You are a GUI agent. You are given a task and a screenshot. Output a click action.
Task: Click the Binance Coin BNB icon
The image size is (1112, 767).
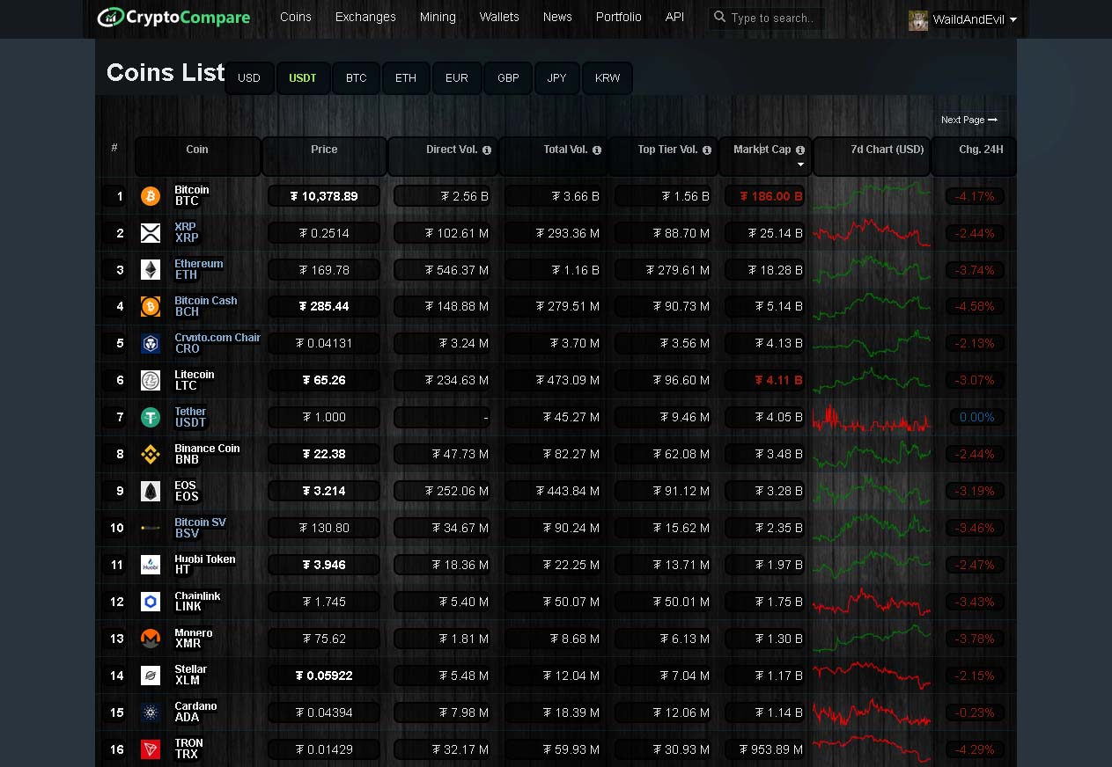click(151, 455)
